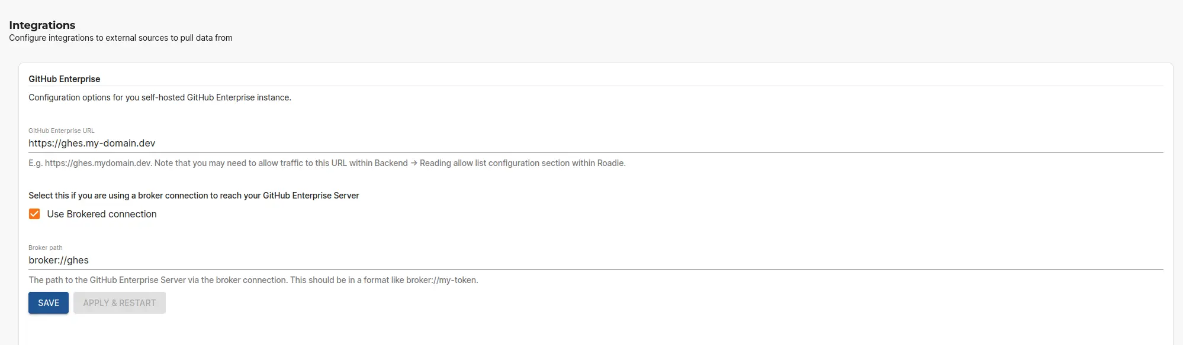Click the Integrations page heading

(41, 25)
